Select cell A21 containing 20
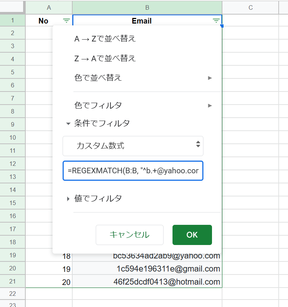 (x=49, y=282)
